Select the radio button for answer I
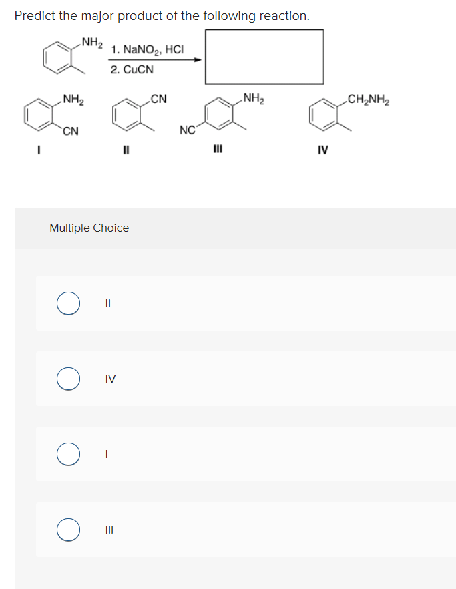Viewport: 456px width, 589px height. point(67,454)
